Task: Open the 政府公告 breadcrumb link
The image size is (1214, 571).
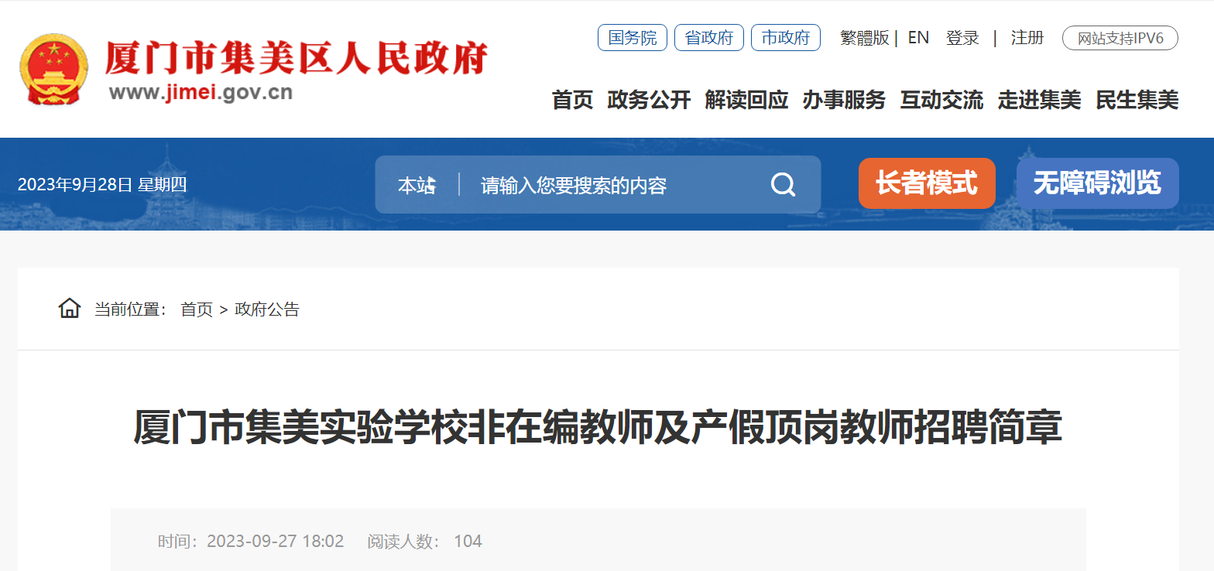Action: pos(267,309)
